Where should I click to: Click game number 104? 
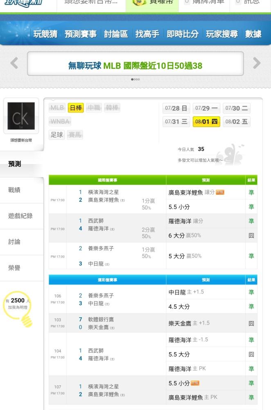coord(58,351)
